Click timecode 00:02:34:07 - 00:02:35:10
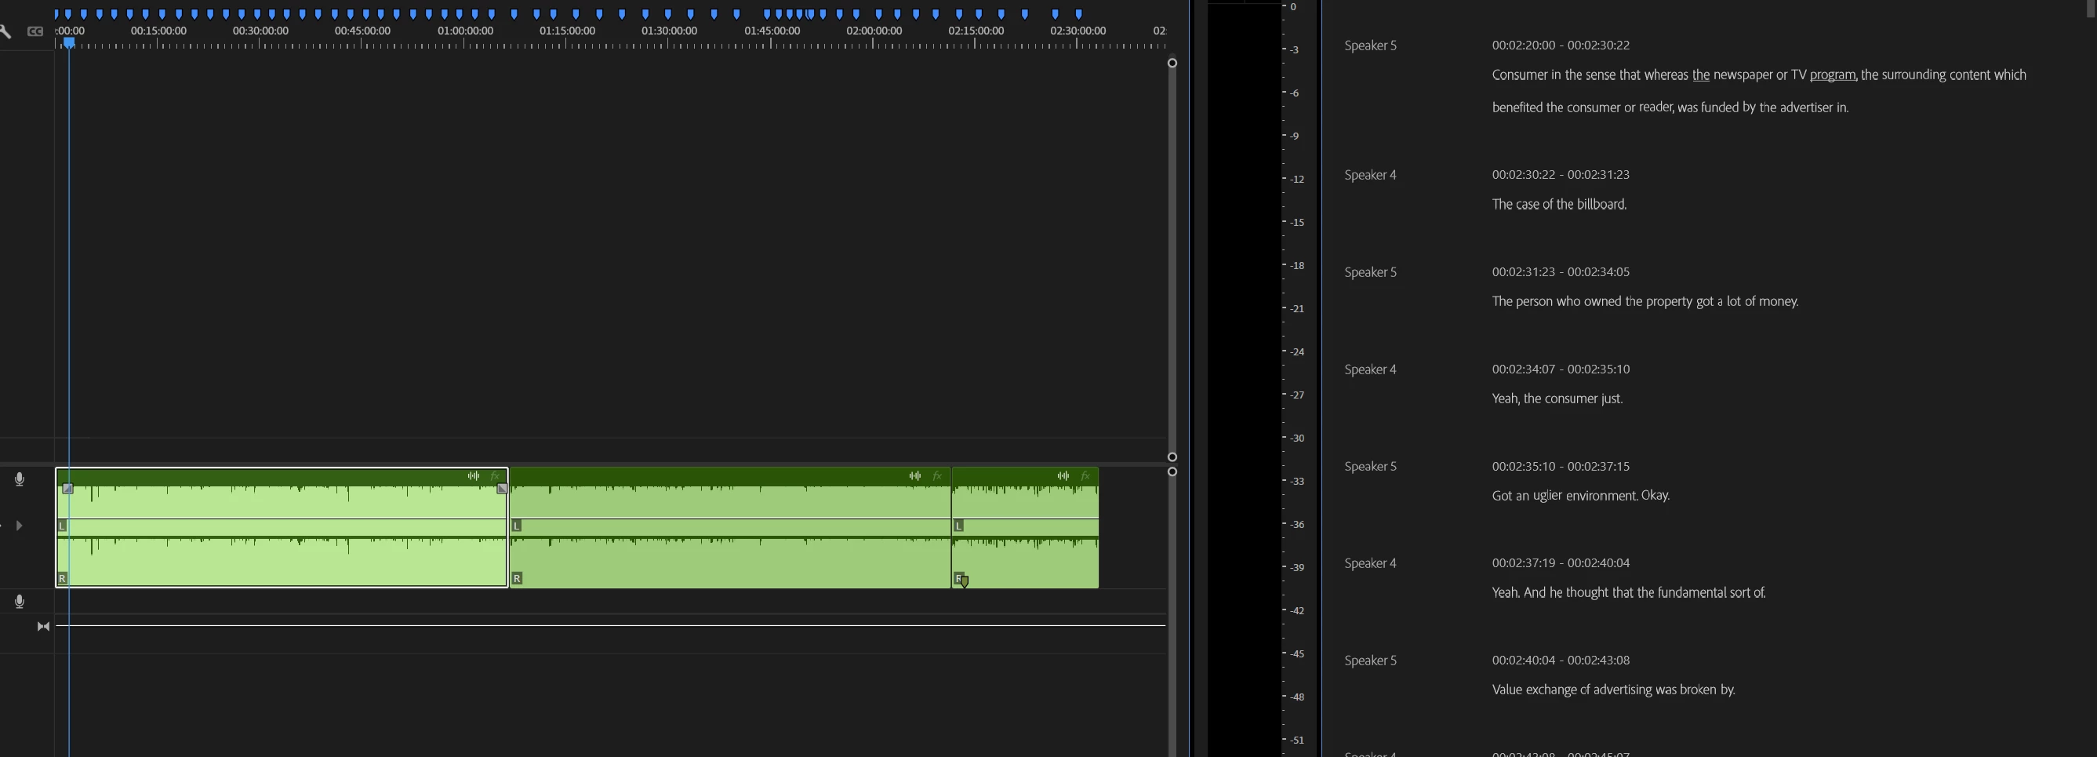2097x757 pixels. coord(1561,369)
